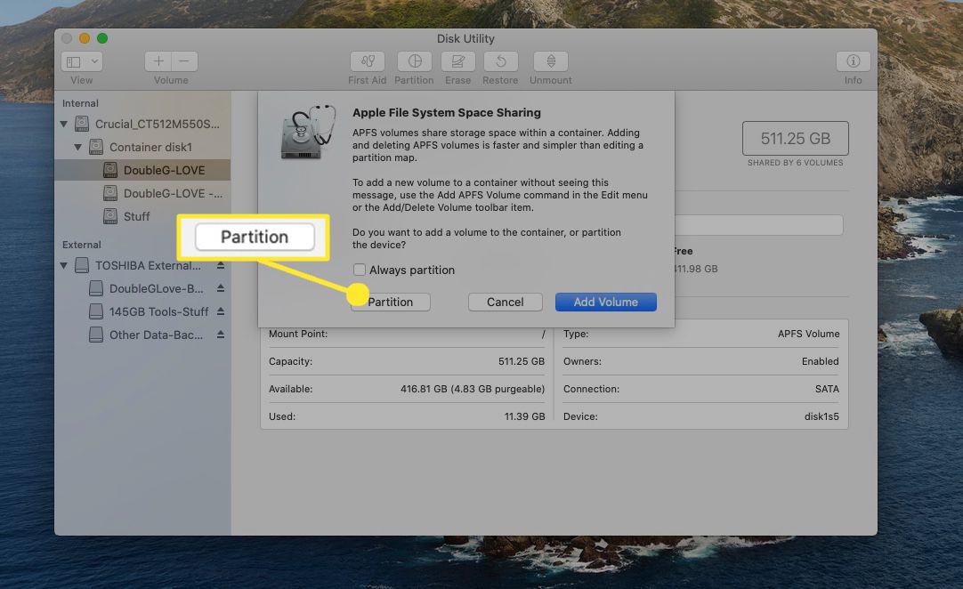Collapse the Crucial_CT512M550S disk tree
This screenshot has width=963, height=589.
(64, 125)
